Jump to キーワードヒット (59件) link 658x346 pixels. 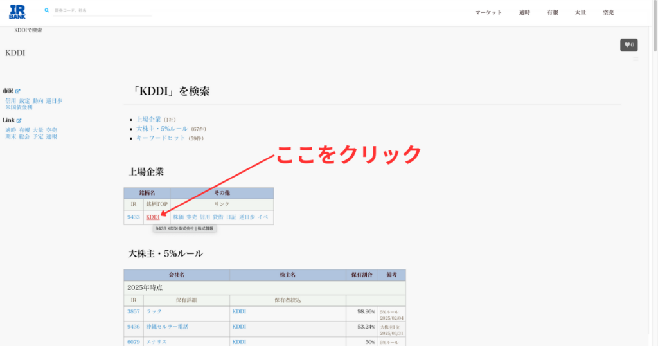[161, 138]
